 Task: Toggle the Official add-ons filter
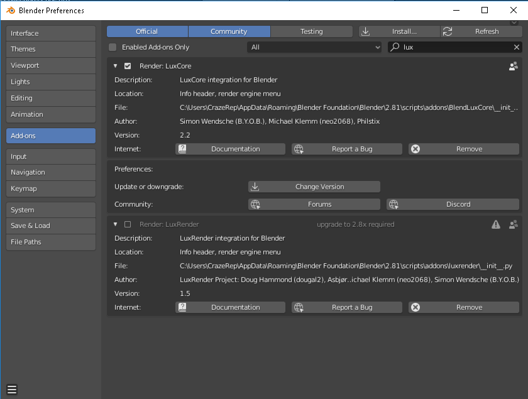pos(147,31)
